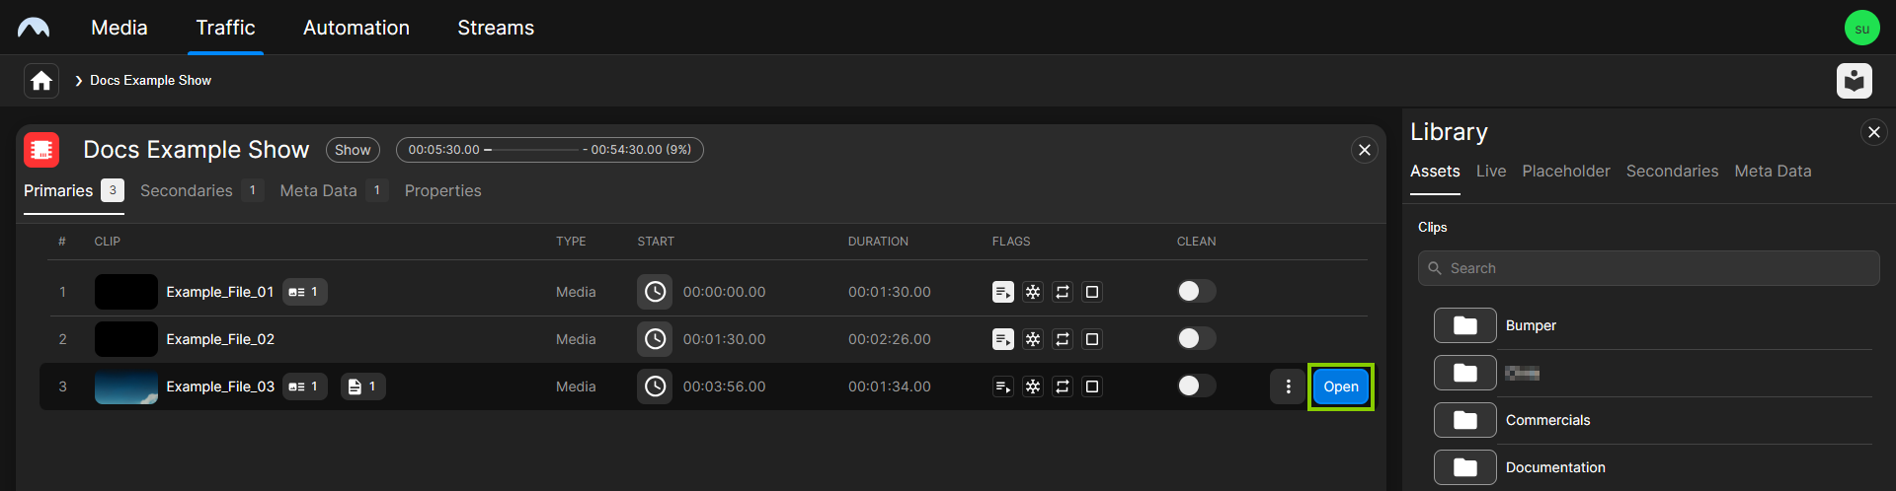The image size is (1896, 491).
Task: Toggle the playlist-play flag on Example_File_03
Action: [1002, 386]
